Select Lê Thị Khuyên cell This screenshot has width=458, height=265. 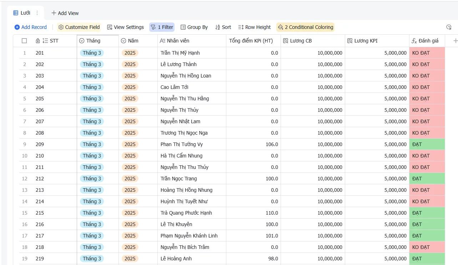click(x=192, y=224)
